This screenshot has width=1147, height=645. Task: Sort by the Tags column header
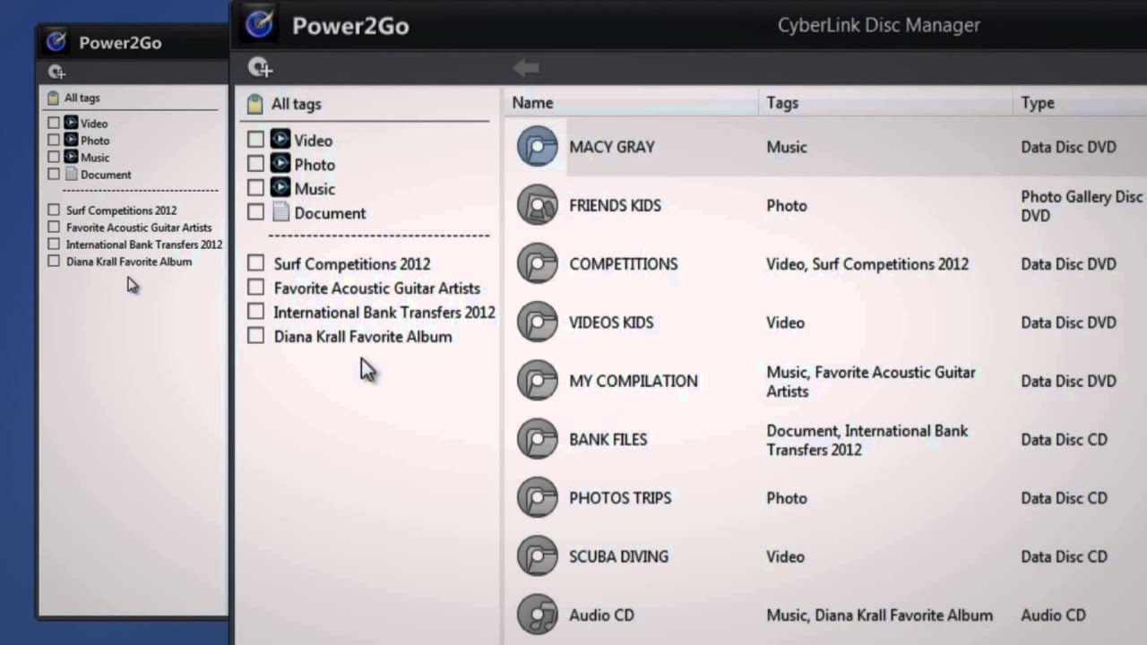(x=782, y=103)
